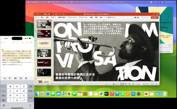The width and height of the screenshot is (177, 109).
Task: Open the more options ellipsis in title bar
Action: coord(66,14)
